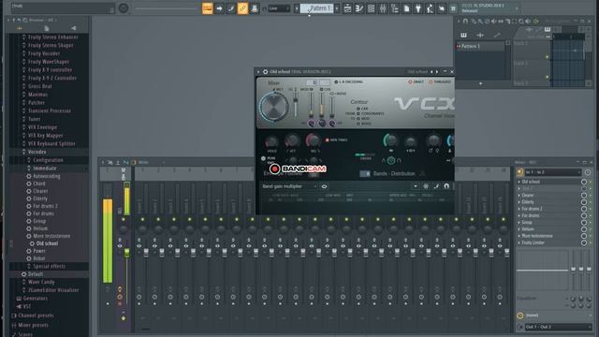The width and height of the screenshot is (599, 337).
Task: Open the Channel rack from toolbar
Action: click(x=371, y=8)
